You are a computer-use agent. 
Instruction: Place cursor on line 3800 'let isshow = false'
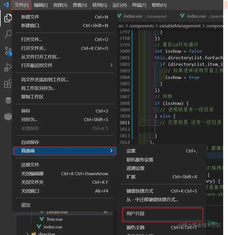178,51
